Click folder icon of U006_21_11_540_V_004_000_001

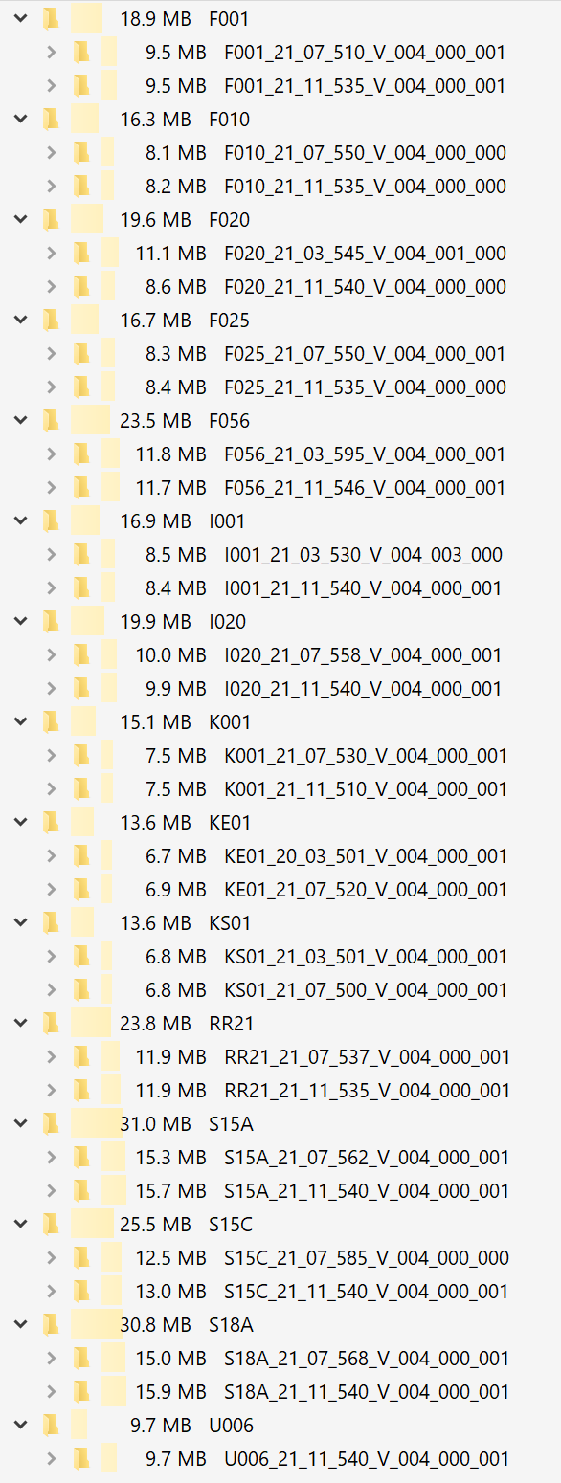(x=82, y=1459)
